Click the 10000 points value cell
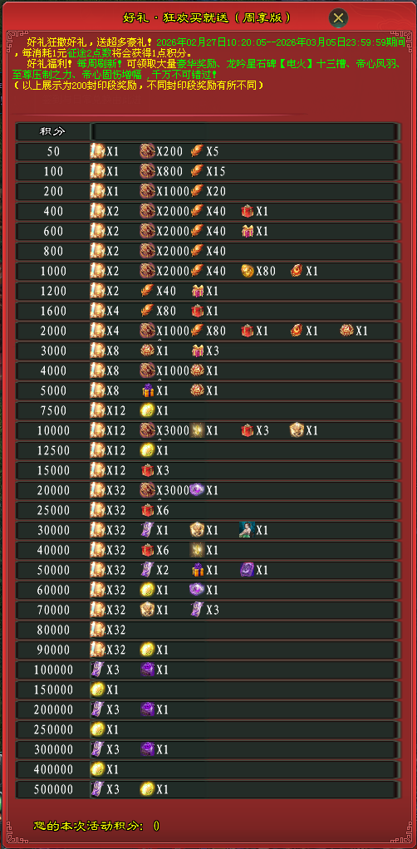Image resolution: width=417 pixels, height=849 pixels. click(x=52, y=430)
